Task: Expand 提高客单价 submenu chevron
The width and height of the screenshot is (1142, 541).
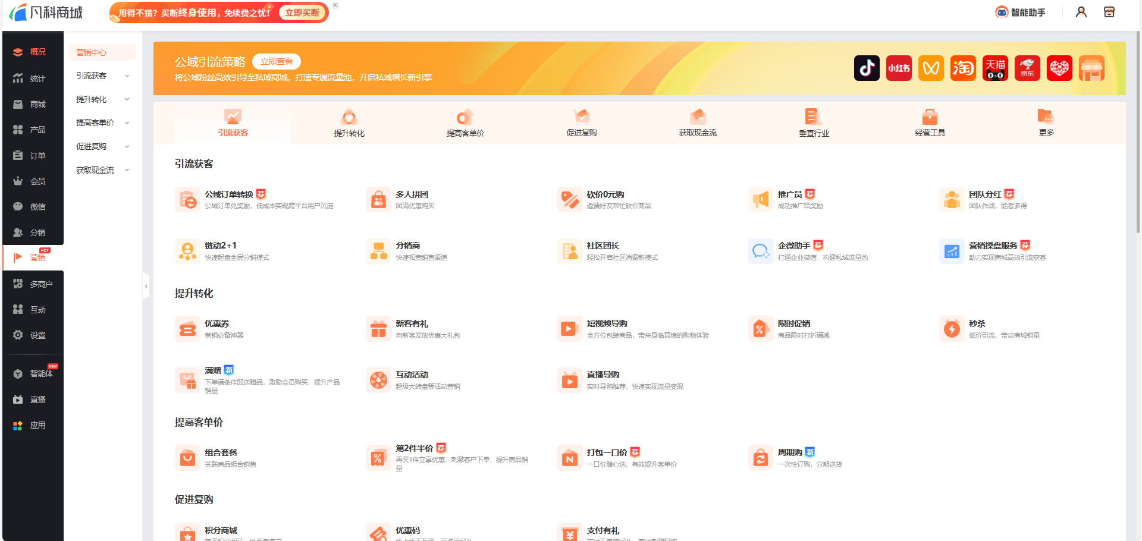Action: [x=127, y=123]
